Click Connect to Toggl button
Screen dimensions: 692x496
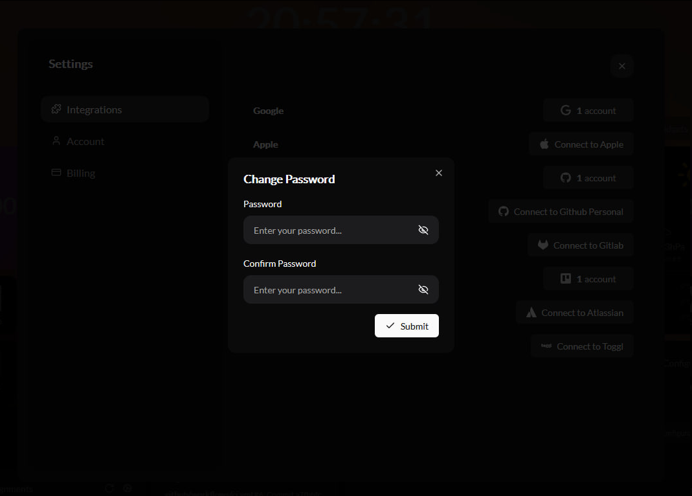pos(582,346)
